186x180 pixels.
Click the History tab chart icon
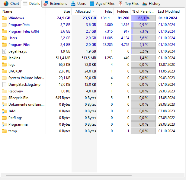click(x=145, y=4)
